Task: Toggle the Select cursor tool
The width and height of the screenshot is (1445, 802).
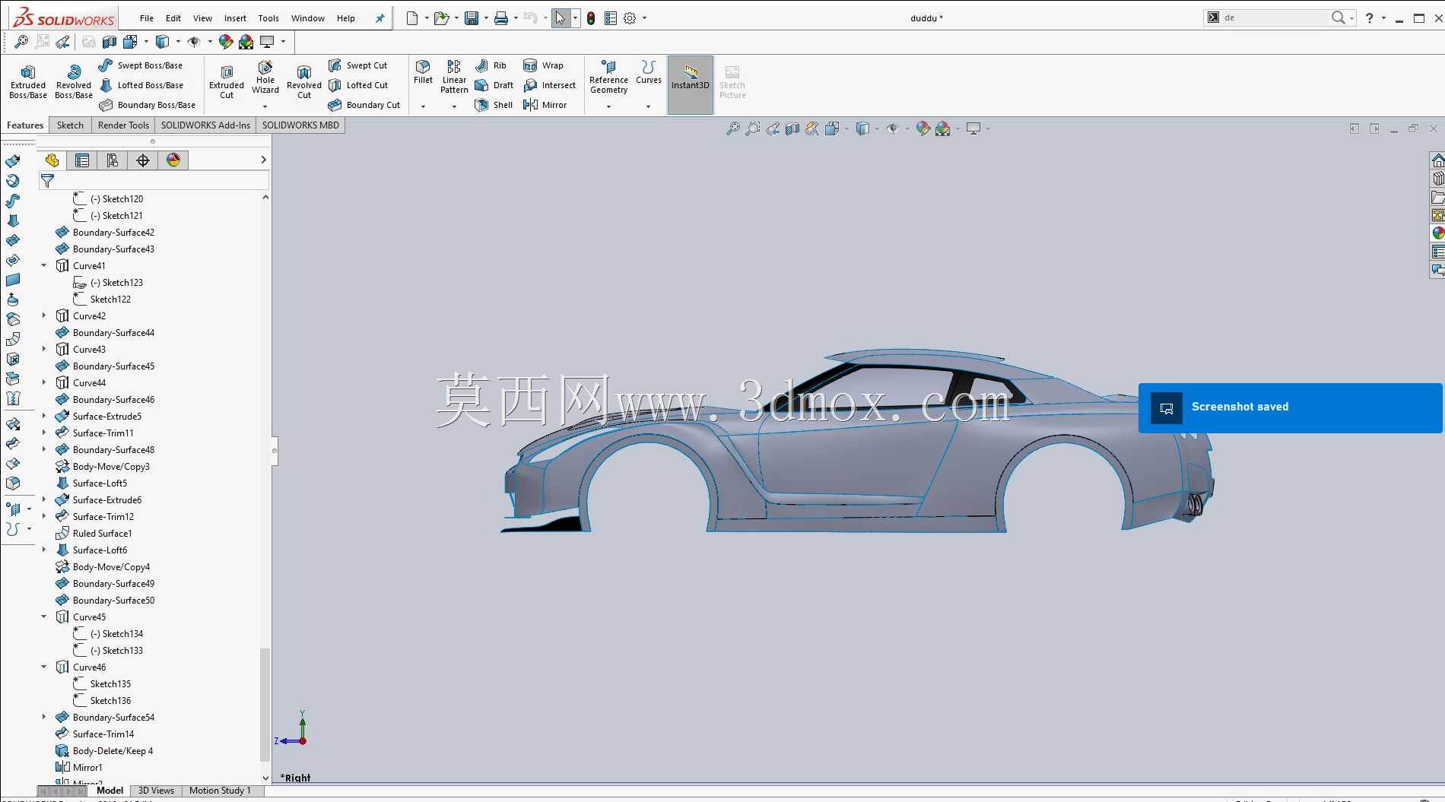Action: point(560,18)
